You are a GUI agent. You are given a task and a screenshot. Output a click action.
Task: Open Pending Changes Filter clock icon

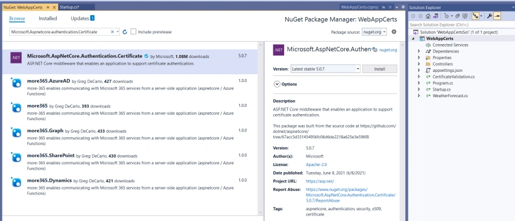(x=446, y=16)
